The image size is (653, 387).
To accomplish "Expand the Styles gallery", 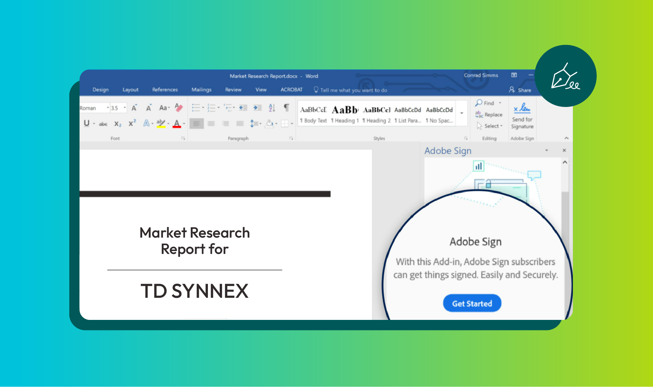I will (x=462, y=113).
